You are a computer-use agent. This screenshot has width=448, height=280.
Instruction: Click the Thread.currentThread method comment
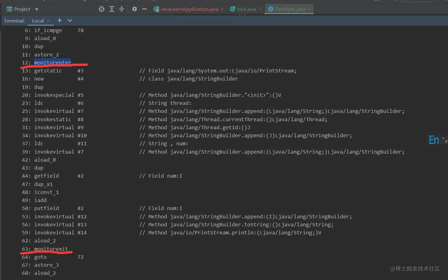[233, 119]
